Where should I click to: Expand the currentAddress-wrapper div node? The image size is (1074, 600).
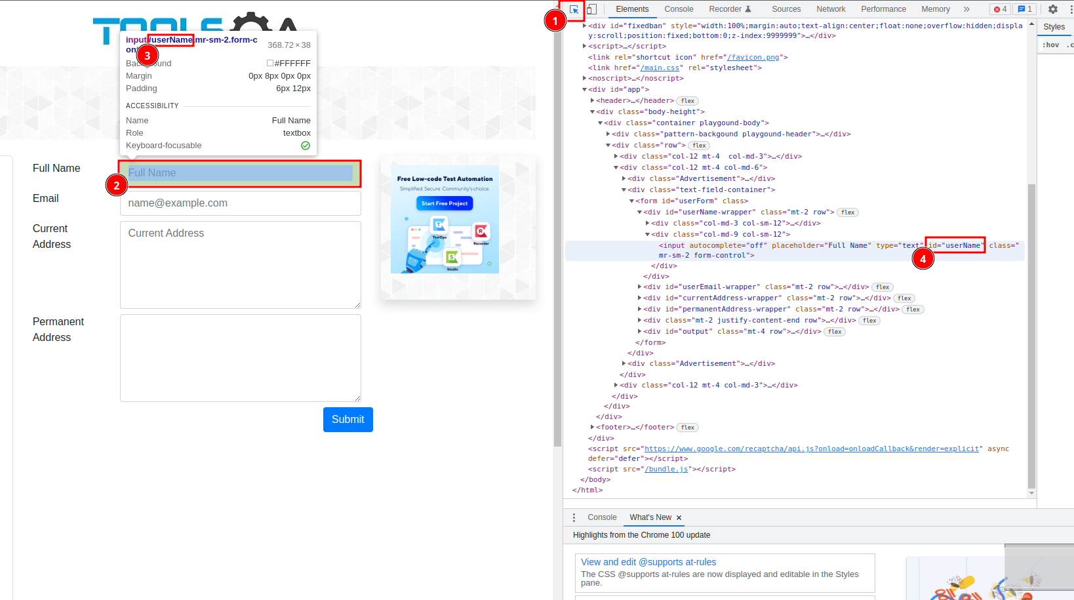[639, 298]
